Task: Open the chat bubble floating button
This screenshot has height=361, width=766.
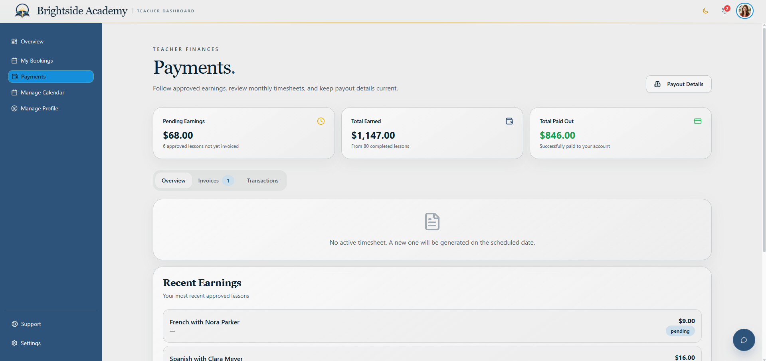Action: [744, 340]
